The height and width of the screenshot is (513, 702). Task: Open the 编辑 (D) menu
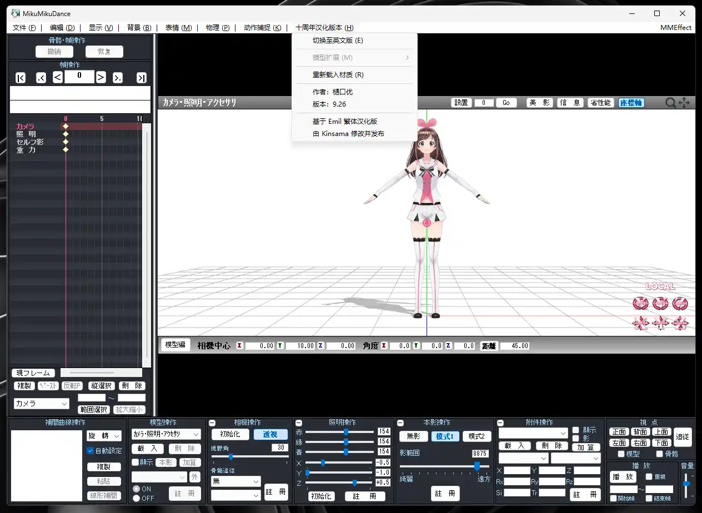(62, 28)
